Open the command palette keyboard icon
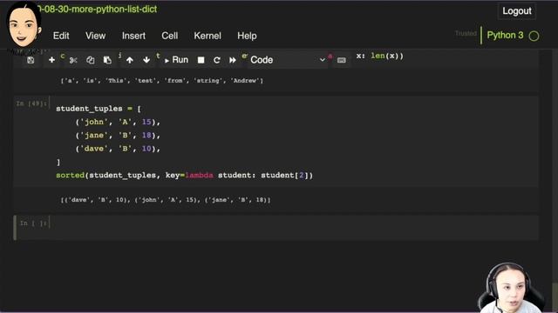 (341, 60)
